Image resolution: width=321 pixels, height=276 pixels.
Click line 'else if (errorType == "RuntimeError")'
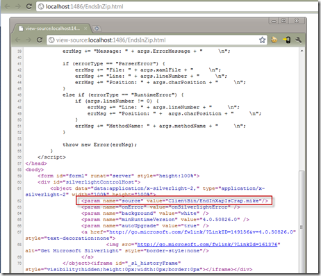123,95
